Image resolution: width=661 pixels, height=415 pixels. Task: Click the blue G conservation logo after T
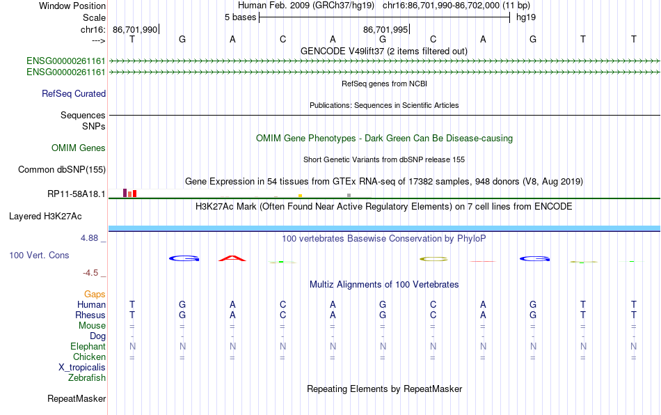(184, 258)
